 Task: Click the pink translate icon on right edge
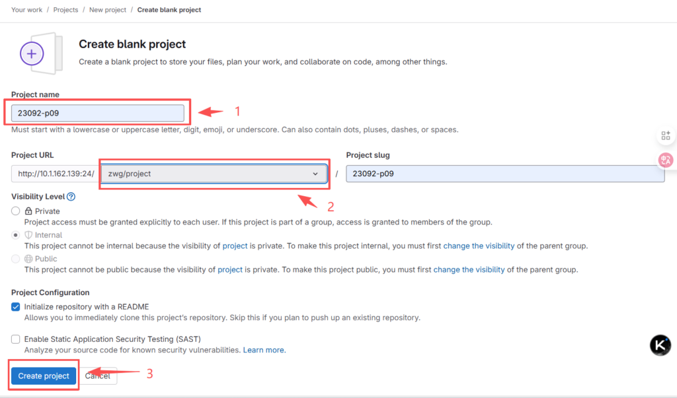tap(665, 160)
